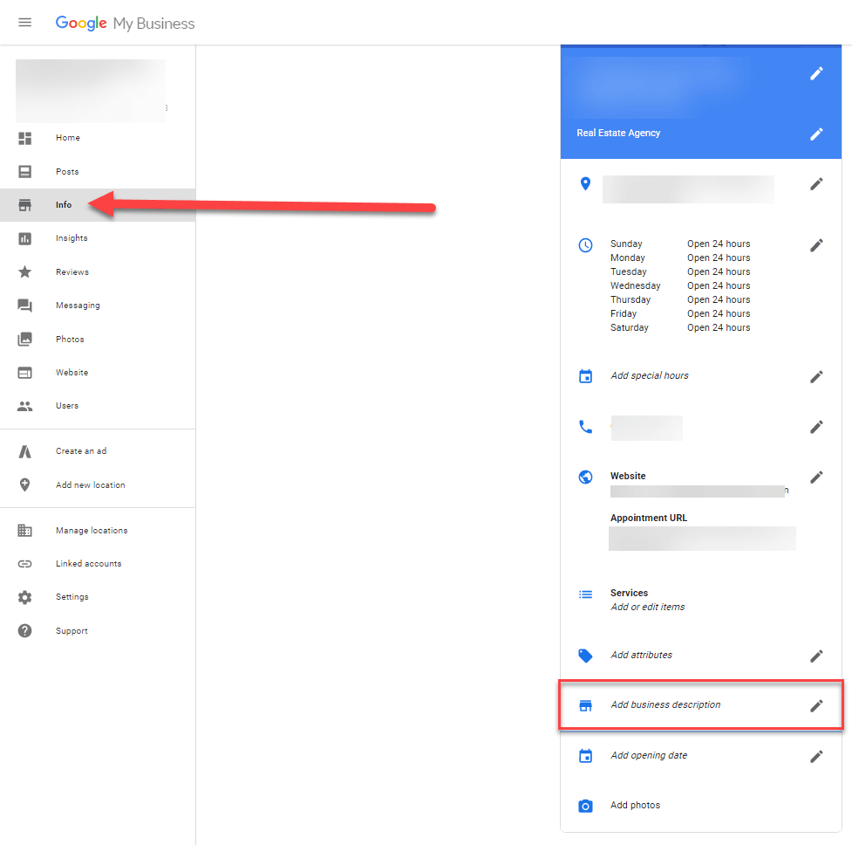Click the Support question mark icon
This screenshot has width=852, height=845.
pos(25,631)
